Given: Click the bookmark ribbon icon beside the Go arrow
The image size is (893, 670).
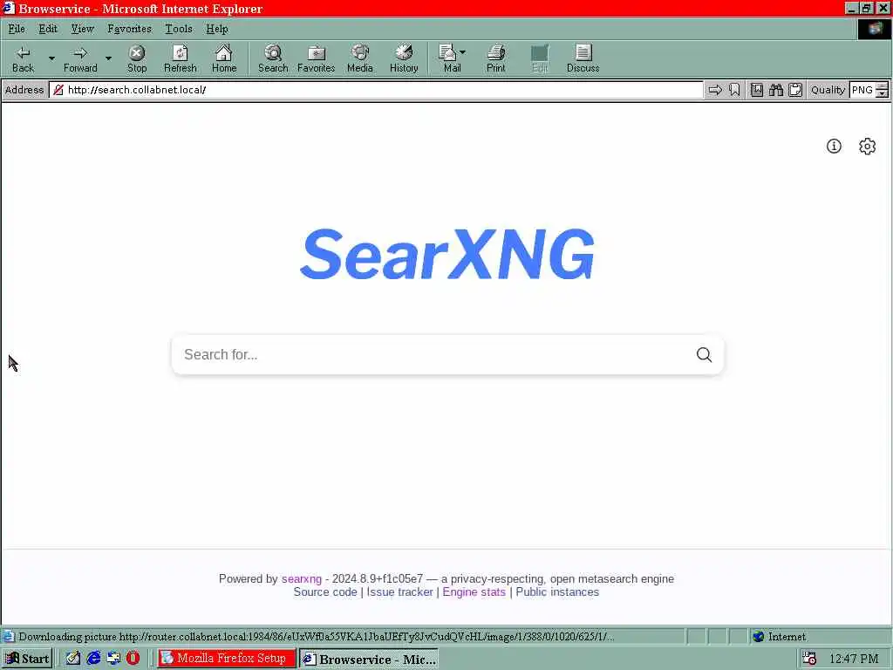Looking at the screenshot, I should [x=734, y=90].
